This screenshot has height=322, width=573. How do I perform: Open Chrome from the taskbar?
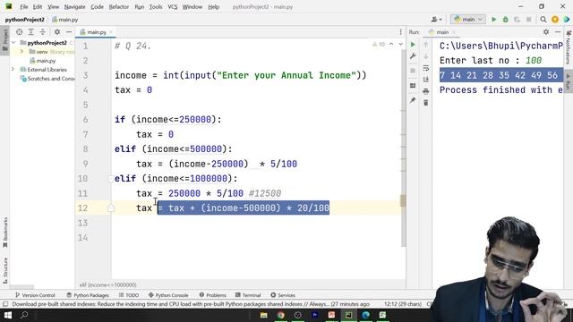tap(280, 315)
